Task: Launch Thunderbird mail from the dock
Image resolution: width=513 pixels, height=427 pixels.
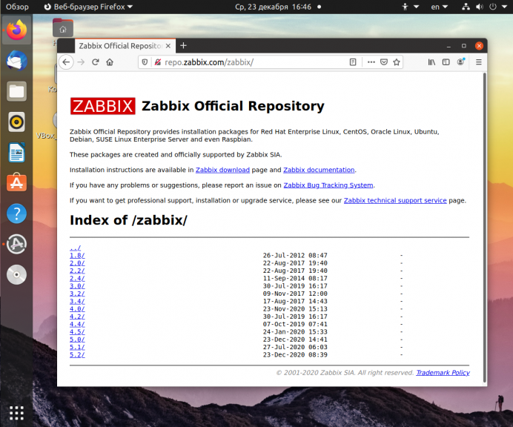Action: click(x=16, y=61)
